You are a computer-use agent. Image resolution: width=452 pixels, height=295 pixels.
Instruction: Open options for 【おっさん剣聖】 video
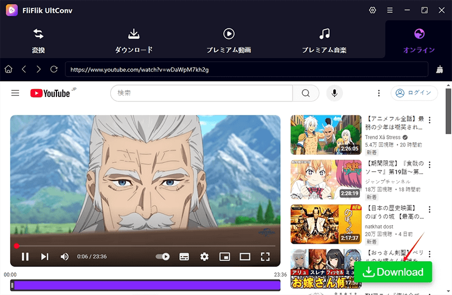click(429, 254)
